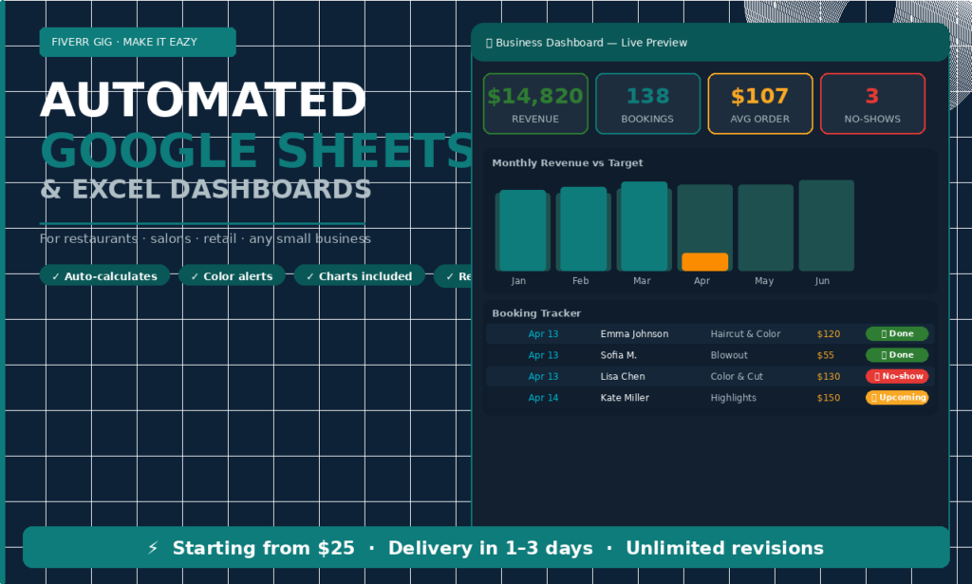Select the Kate Miller name cell
972x584 pixels.
coord(625,397)
